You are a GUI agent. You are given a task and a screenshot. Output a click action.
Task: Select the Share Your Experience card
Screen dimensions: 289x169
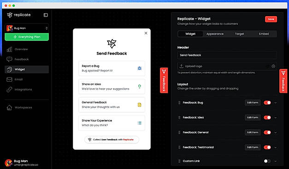click(x=112, y=123)
